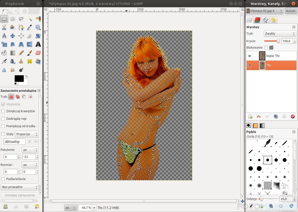Toggle the 'Powiększaj od środka' checkbox
298x212 pixels.
click(x=3, y=126)
